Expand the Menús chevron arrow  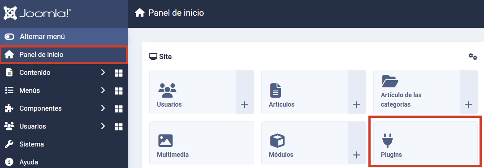coord(103,90)
